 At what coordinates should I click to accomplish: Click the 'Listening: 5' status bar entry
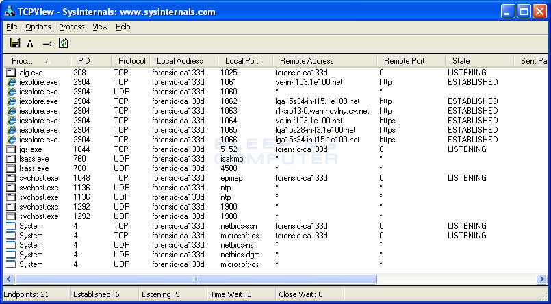(x=161, y=294)
